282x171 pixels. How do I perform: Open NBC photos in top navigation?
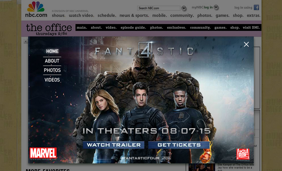[205, 16]
